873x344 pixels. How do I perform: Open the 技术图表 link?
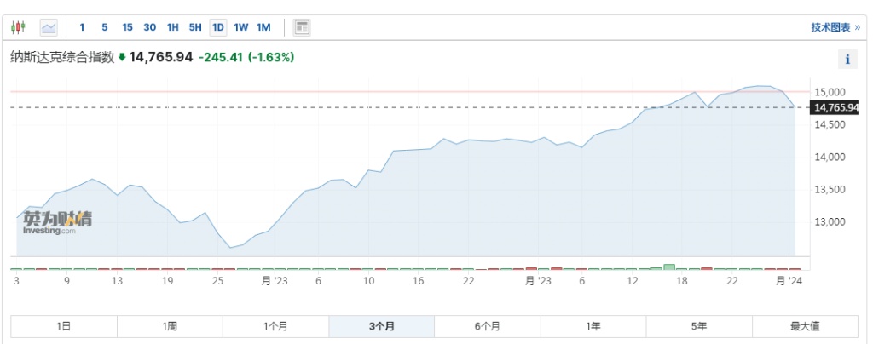click(835, 27)
